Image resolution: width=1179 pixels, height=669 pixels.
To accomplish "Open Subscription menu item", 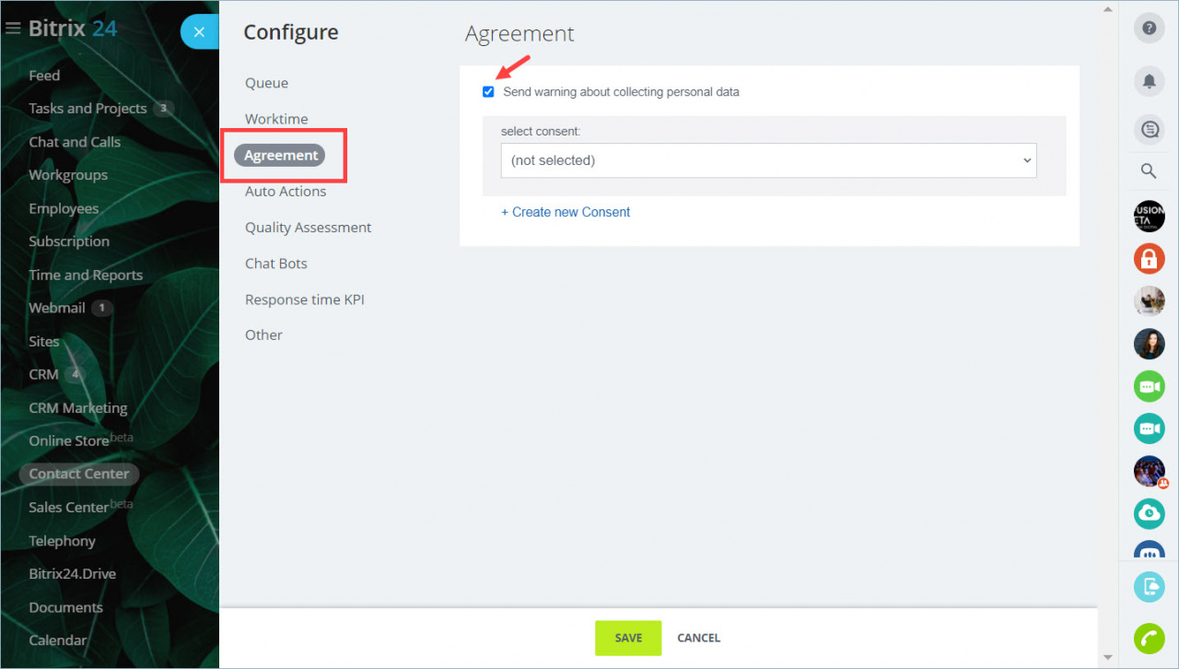I will click(69, 241).
